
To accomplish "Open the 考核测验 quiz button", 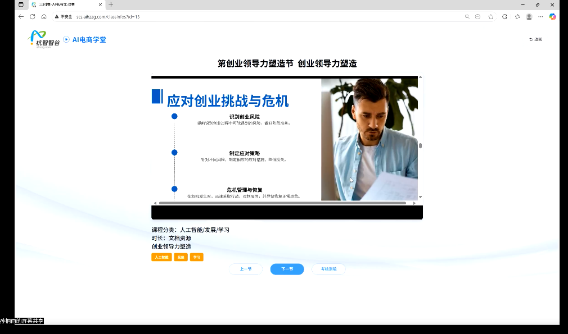I will [328, 269].
